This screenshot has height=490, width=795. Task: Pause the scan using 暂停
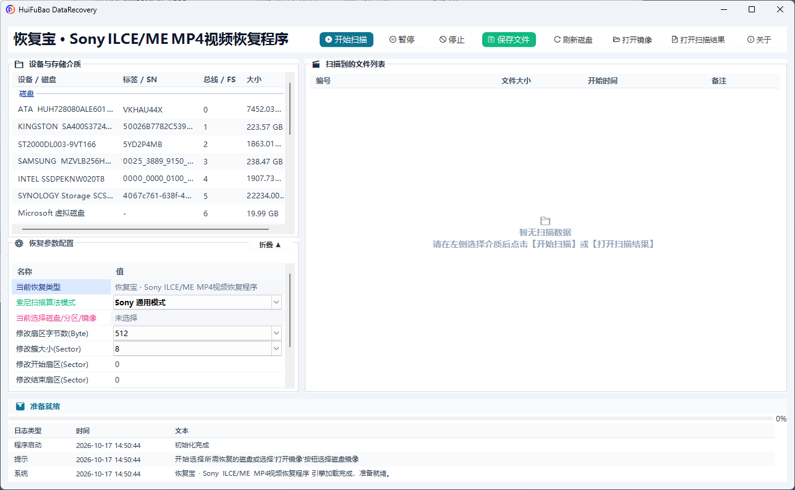coord(402,40)
